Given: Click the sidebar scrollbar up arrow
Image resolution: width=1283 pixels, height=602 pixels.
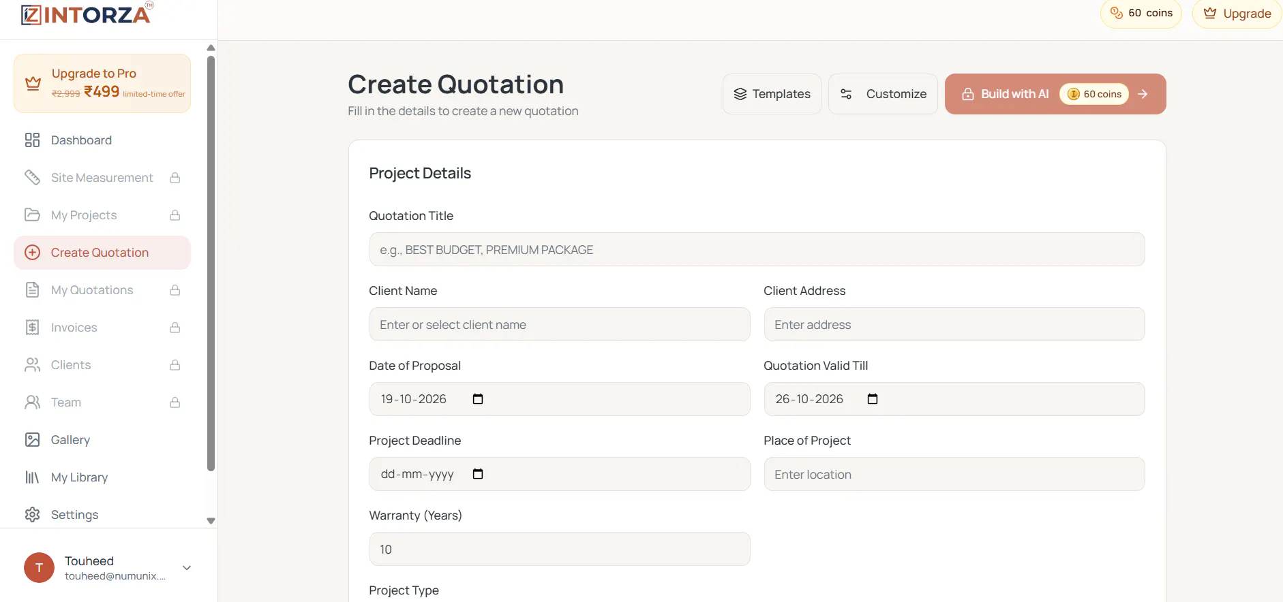Looking at the screenshot, I should (x=211, y=48).
